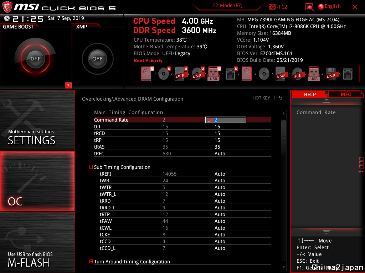
Task: Select the legacy USB key boot icon
Action: coord(314,74)
